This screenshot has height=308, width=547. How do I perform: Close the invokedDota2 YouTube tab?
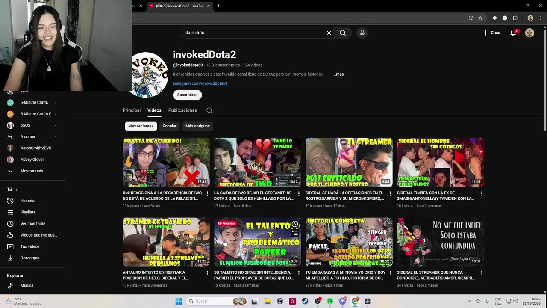coord(209,6)
